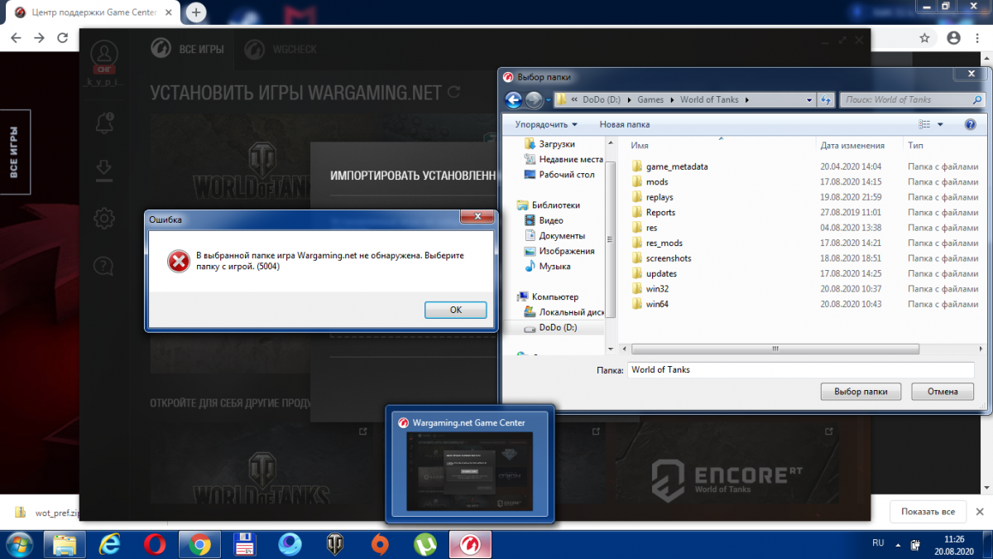Close the Chrome downloads bar
The height and width of the screenshot is (559, 993).
point(980,511)
